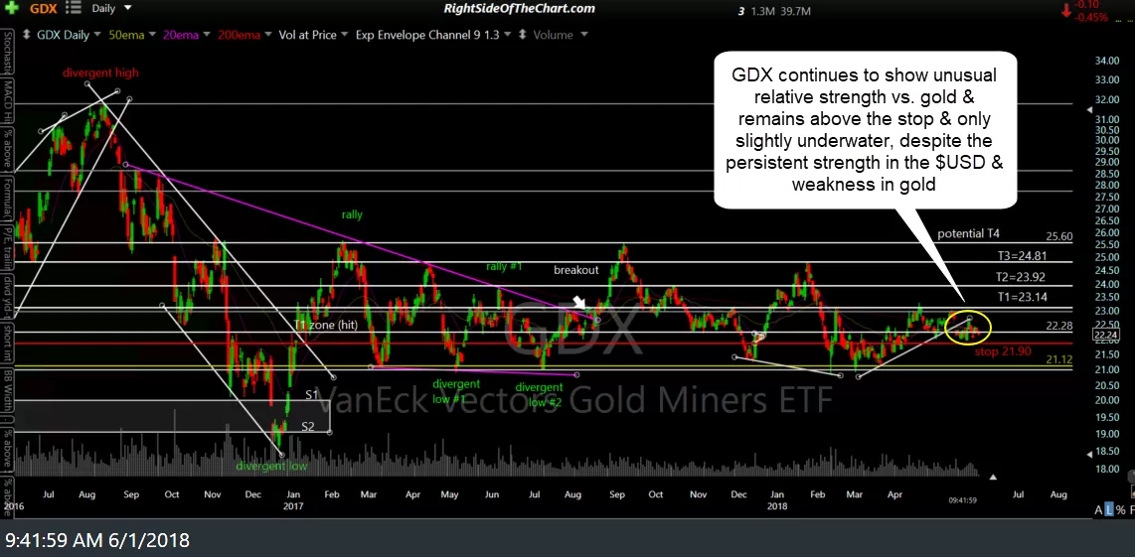Click the S1 support zone label
Viewport: 1135px width, 557px height.
[311, 394]
